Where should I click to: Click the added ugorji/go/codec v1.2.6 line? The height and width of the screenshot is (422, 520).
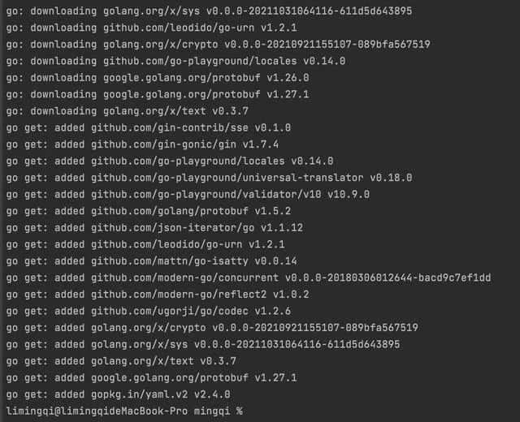[149, 311]
